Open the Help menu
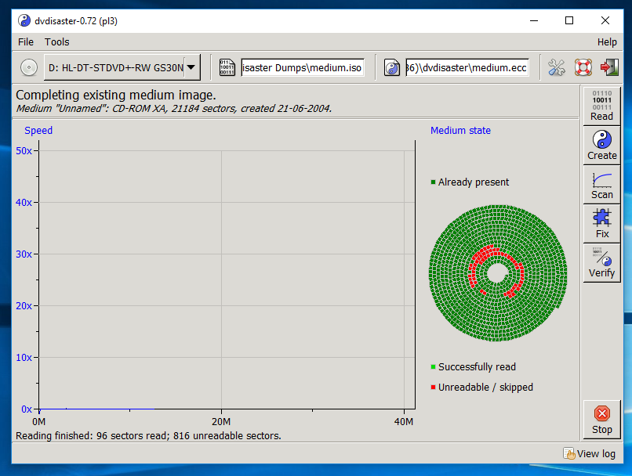Image resolution: width=632 pixels, height=476 pixels. pyautogui.click(x=607, y=41)
